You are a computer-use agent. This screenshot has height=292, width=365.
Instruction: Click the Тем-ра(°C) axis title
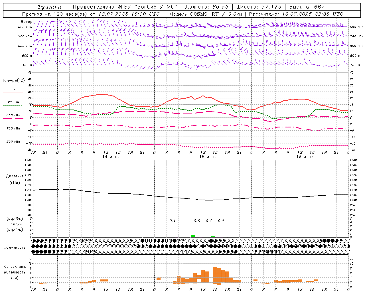pos(13,81)
